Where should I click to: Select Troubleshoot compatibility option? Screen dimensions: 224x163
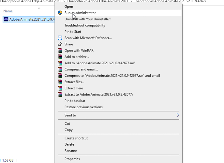point(85,25)
